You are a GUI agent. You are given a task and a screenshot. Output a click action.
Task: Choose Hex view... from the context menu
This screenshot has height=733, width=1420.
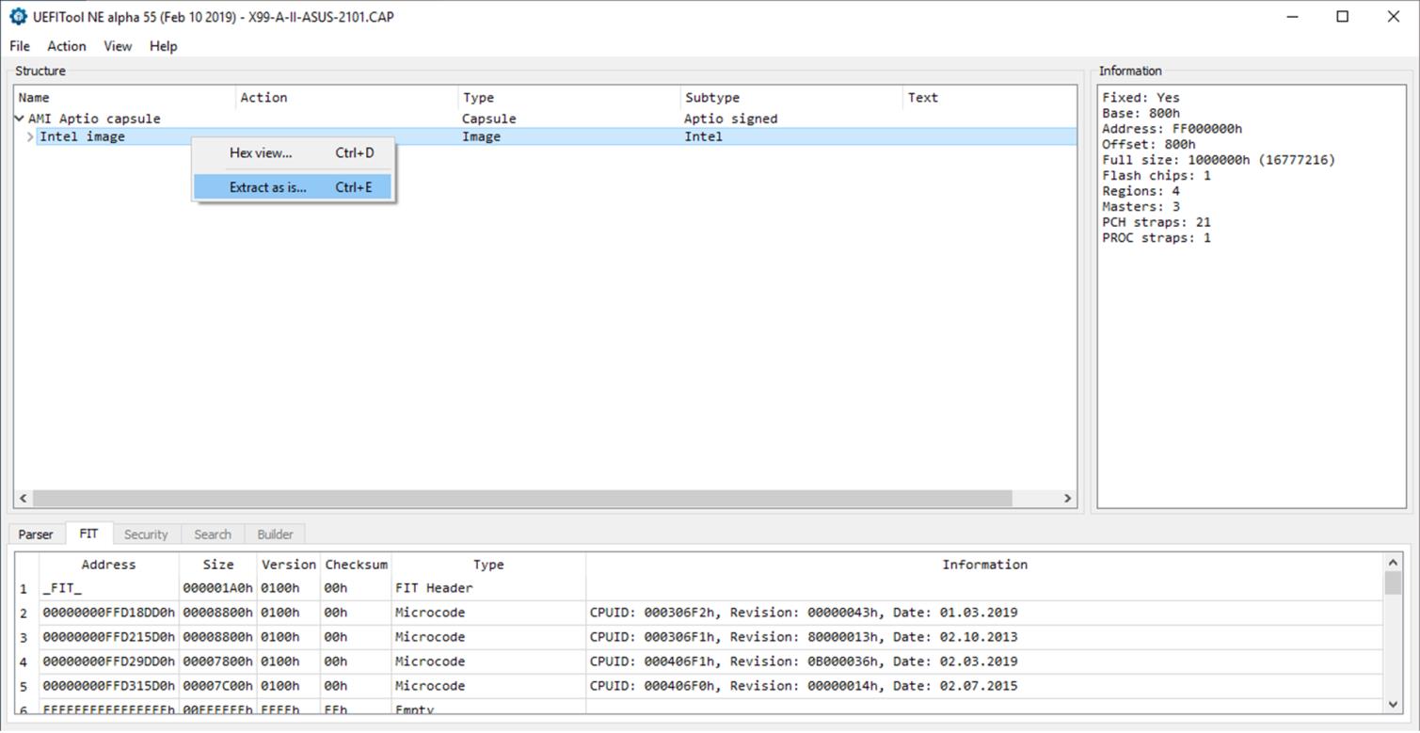tap(293, 152)
